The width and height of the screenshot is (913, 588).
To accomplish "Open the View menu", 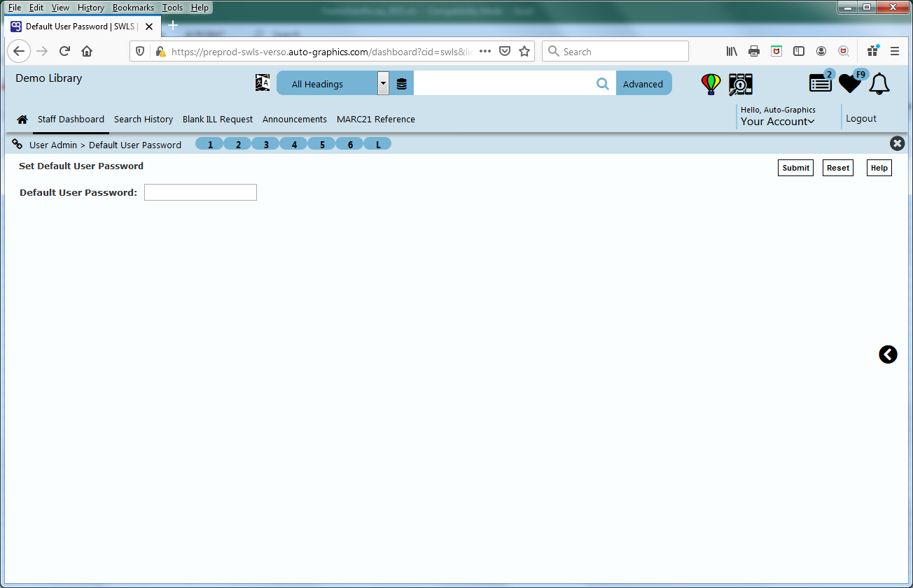I will coord(61,8).
